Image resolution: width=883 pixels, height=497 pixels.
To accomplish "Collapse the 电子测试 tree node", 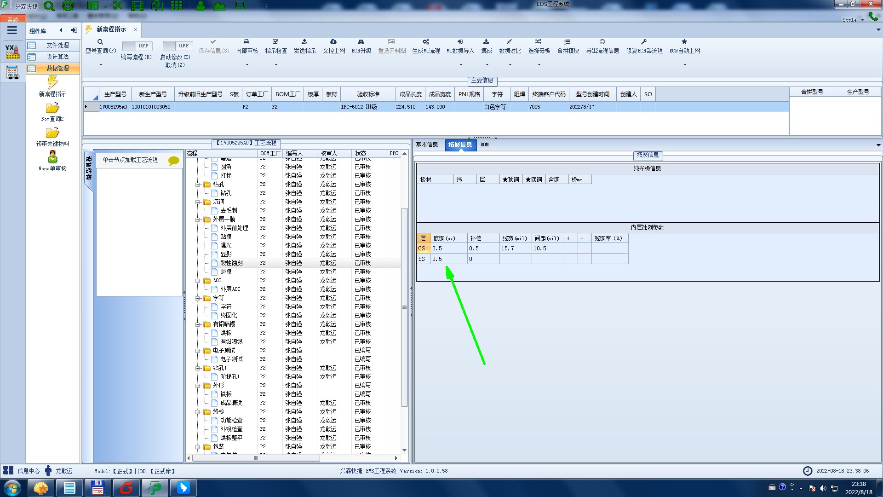I will pyautogui.click(x=197, y=351).
